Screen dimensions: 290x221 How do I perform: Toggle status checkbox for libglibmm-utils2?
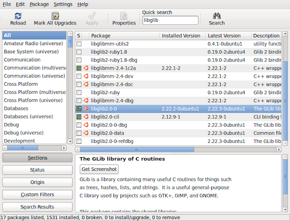click(x=79, y=44)
